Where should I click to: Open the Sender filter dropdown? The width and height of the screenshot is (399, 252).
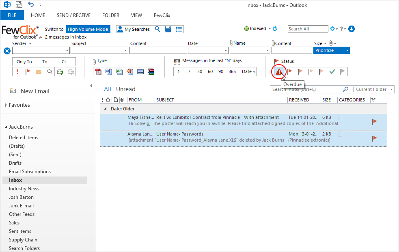click(67, 51)
